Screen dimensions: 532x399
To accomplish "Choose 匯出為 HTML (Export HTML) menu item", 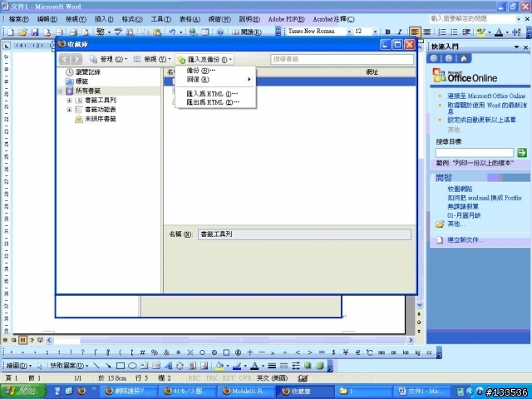I will tap(215, 102).
